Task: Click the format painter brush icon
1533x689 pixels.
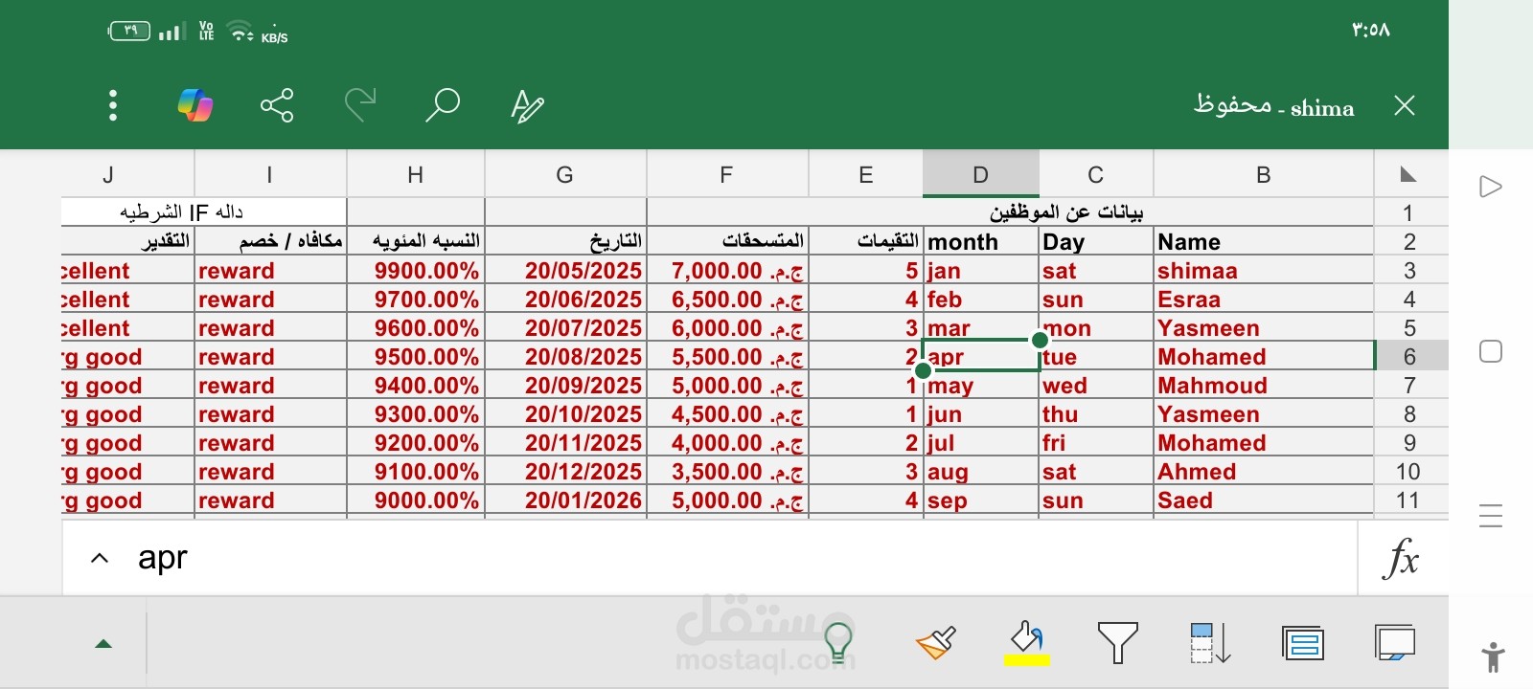Action: tap(935, 642)
